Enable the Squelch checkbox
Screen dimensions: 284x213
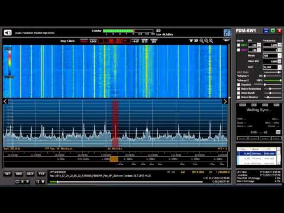tap(238, 85)
